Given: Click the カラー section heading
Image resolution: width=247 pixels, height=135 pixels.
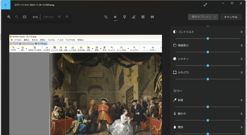Looking at the screenshot, I should click(178, 91).
